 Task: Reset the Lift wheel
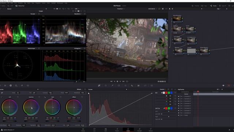point(18,97)
